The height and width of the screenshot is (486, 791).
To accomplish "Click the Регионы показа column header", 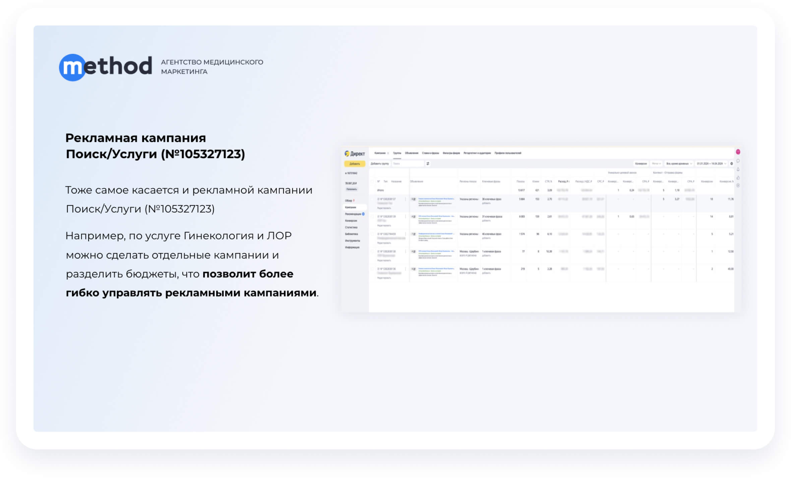I will pyautogui.click(x=468, y=181).
